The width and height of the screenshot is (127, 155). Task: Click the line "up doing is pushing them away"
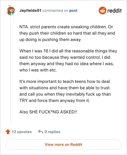50,40
